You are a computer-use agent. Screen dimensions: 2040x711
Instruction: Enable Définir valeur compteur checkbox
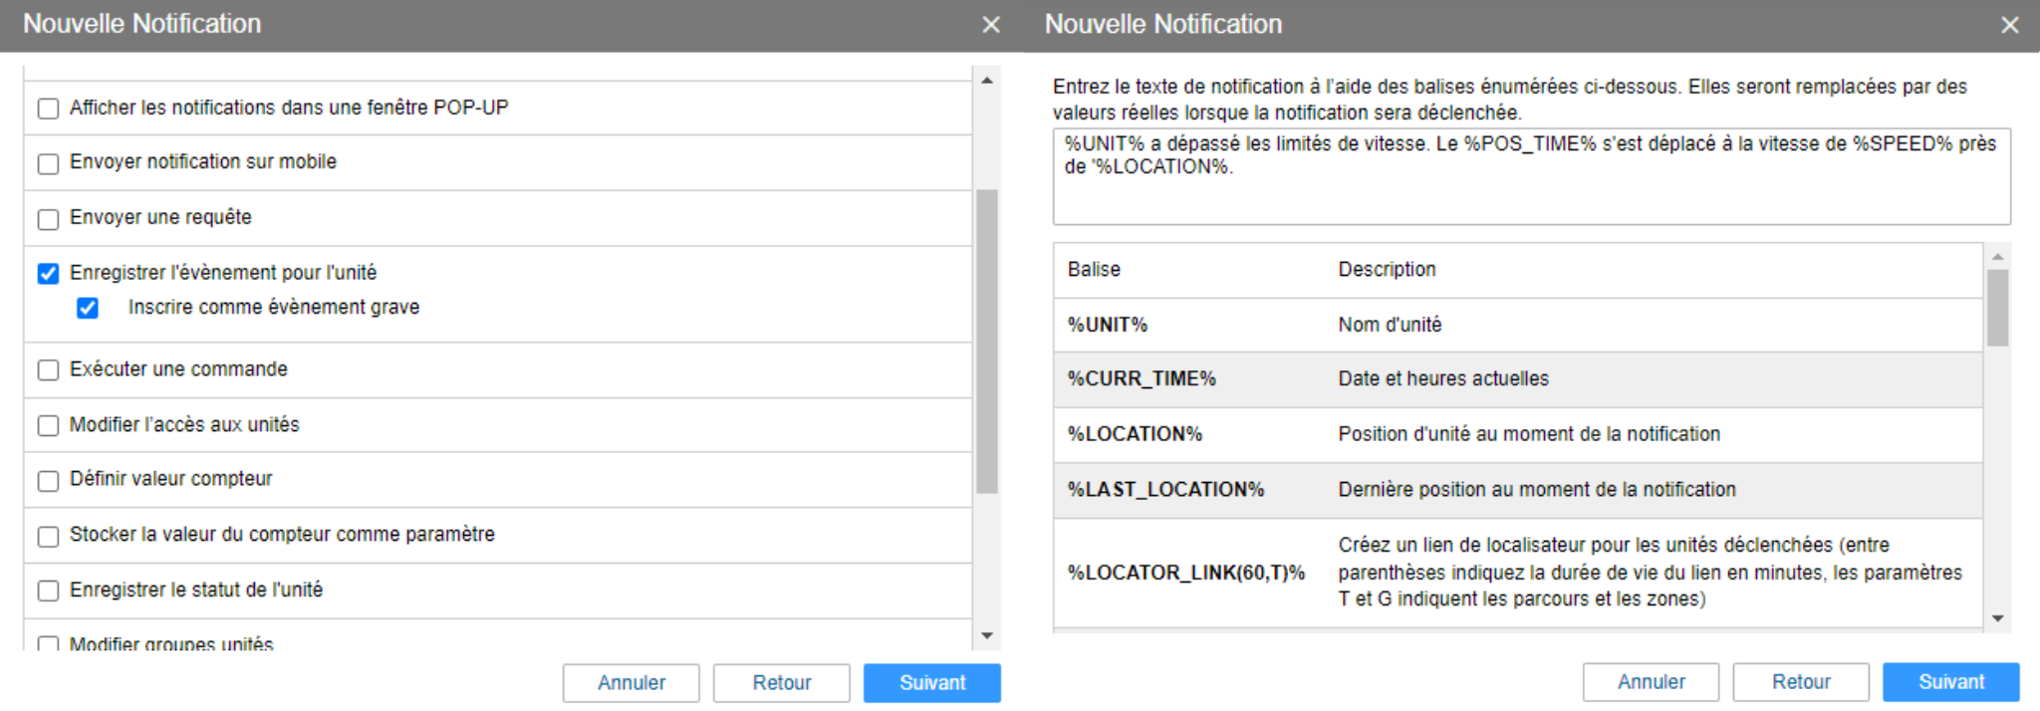pyautogui.click(x=48, y=481)
